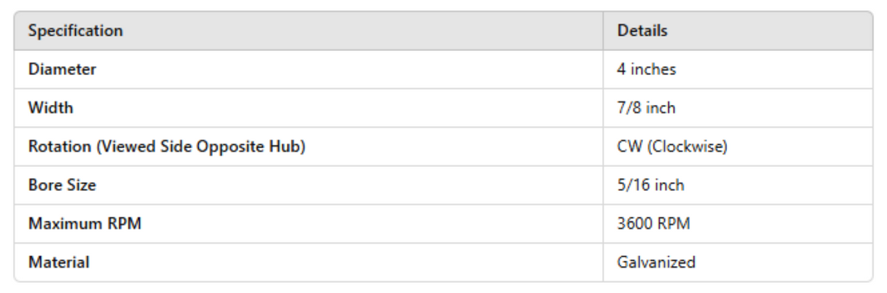
Task: Click the 7/8 inch value
Action: point(646,109)
